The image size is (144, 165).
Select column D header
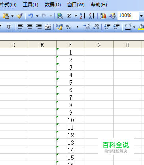point(14,45)
